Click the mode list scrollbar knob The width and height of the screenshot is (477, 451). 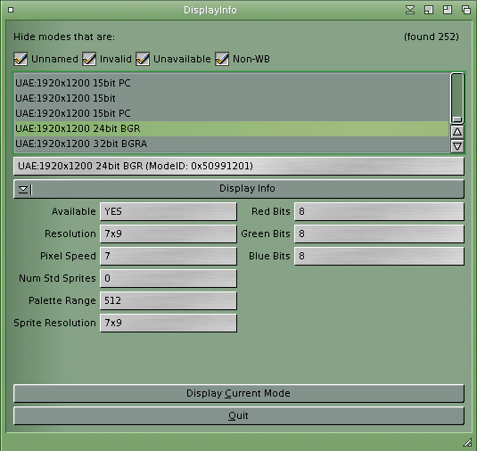click(457, 98)
